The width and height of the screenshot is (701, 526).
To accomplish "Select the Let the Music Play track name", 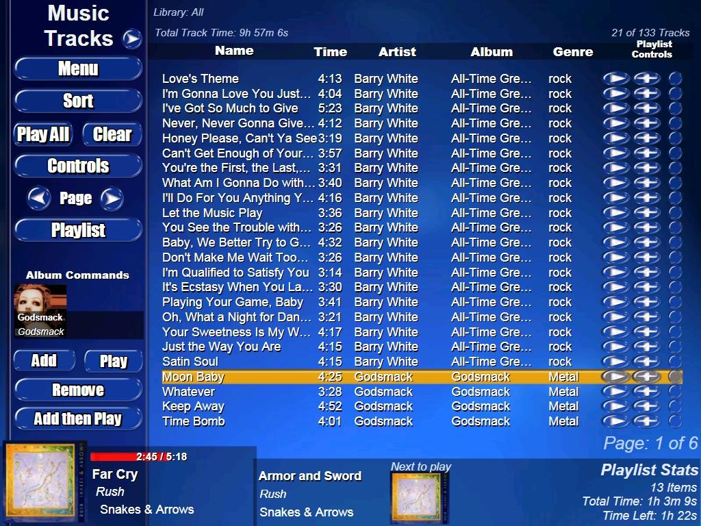I will [x=212, y=213].
